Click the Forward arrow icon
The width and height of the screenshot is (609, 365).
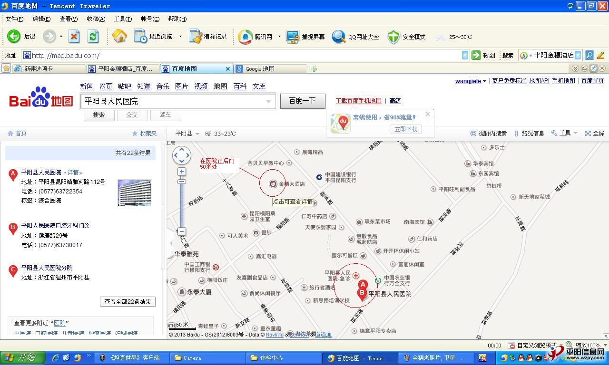49,36
